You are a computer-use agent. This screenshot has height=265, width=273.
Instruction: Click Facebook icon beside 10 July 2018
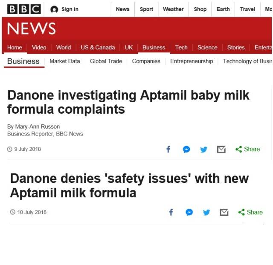pyautogui.click(x=171, y=212)
